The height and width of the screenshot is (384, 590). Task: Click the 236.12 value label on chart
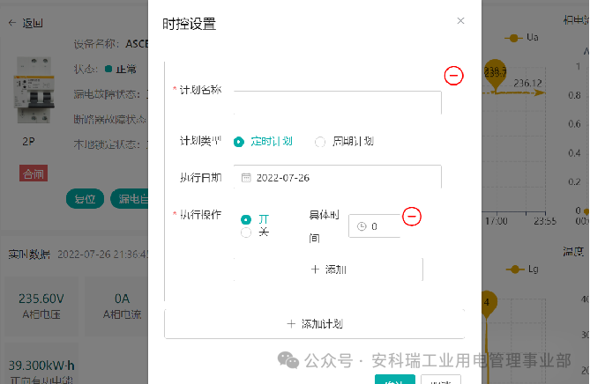coord(527,83)
